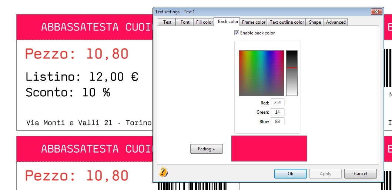Screen dimensions: 392x190
Task: Open the Shape tab
Action: (315, 22)
